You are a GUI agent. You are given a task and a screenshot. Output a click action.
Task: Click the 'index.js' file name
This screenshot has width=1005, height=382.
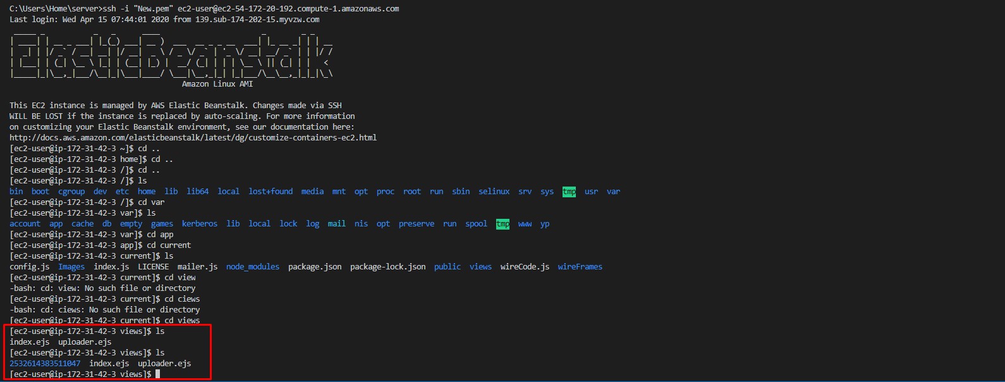[x=111, y=267]
